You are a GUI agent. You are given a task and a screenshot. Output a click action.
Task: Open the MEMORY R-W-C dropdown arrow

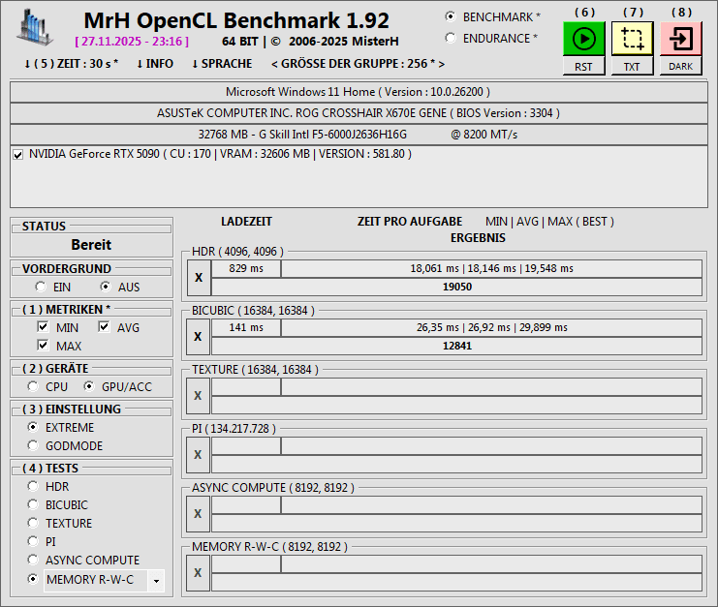point(156,581)
